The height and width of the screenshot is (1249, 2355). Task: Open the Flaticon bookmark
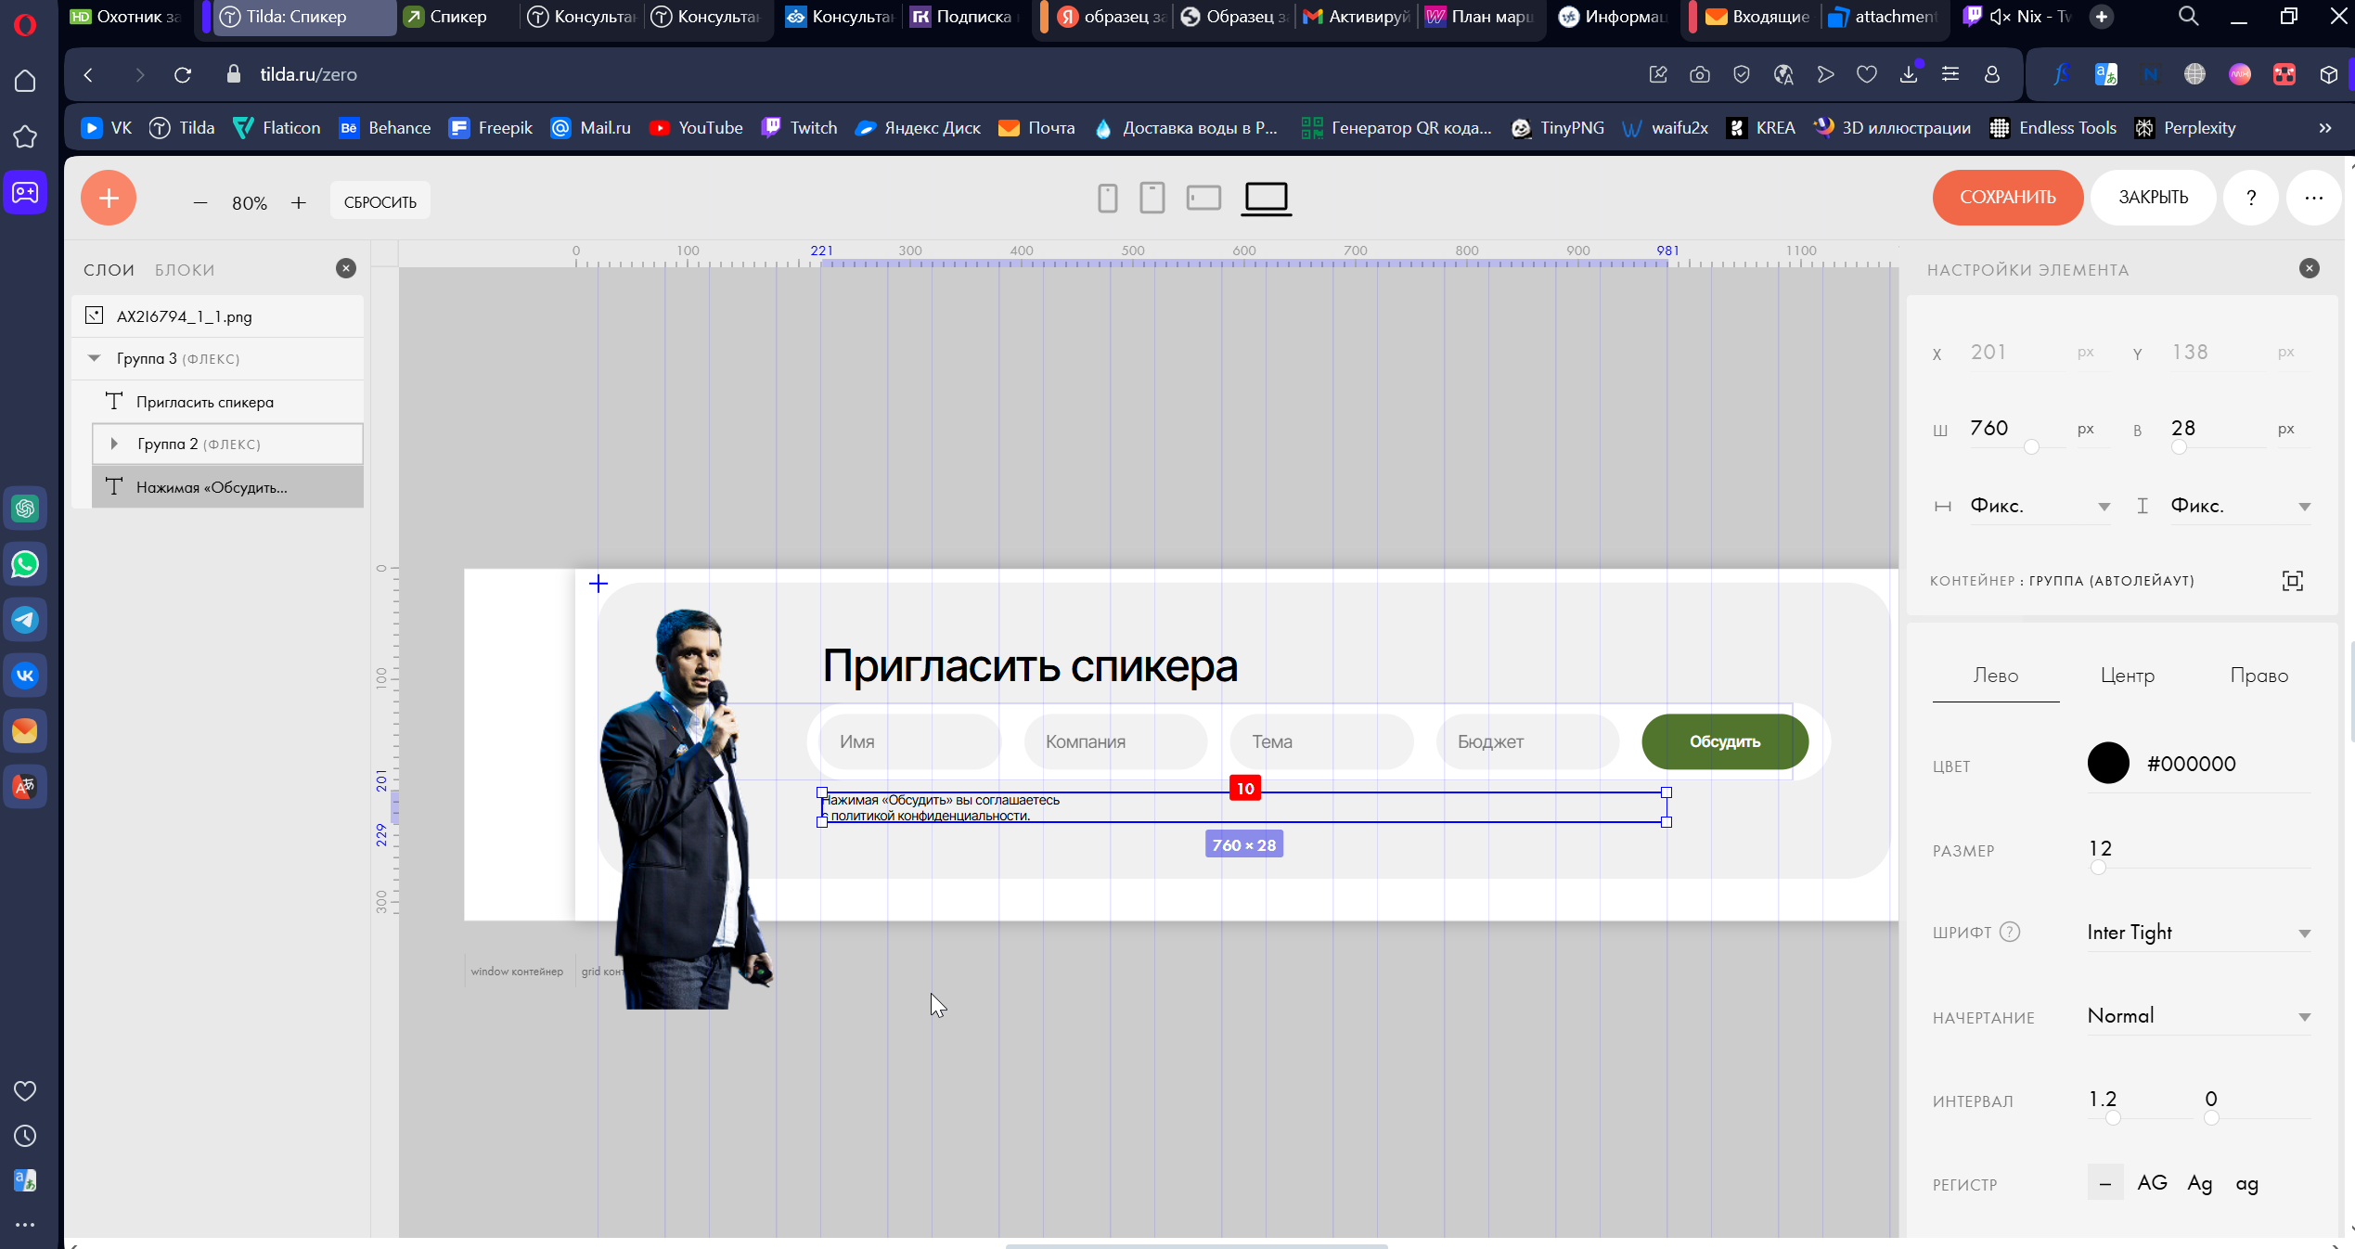point(277,128)
